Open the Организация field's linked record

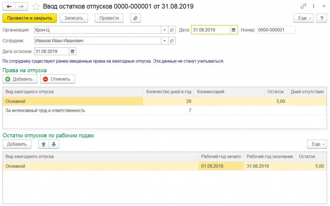pyautogui.click(x=172, y=30)
